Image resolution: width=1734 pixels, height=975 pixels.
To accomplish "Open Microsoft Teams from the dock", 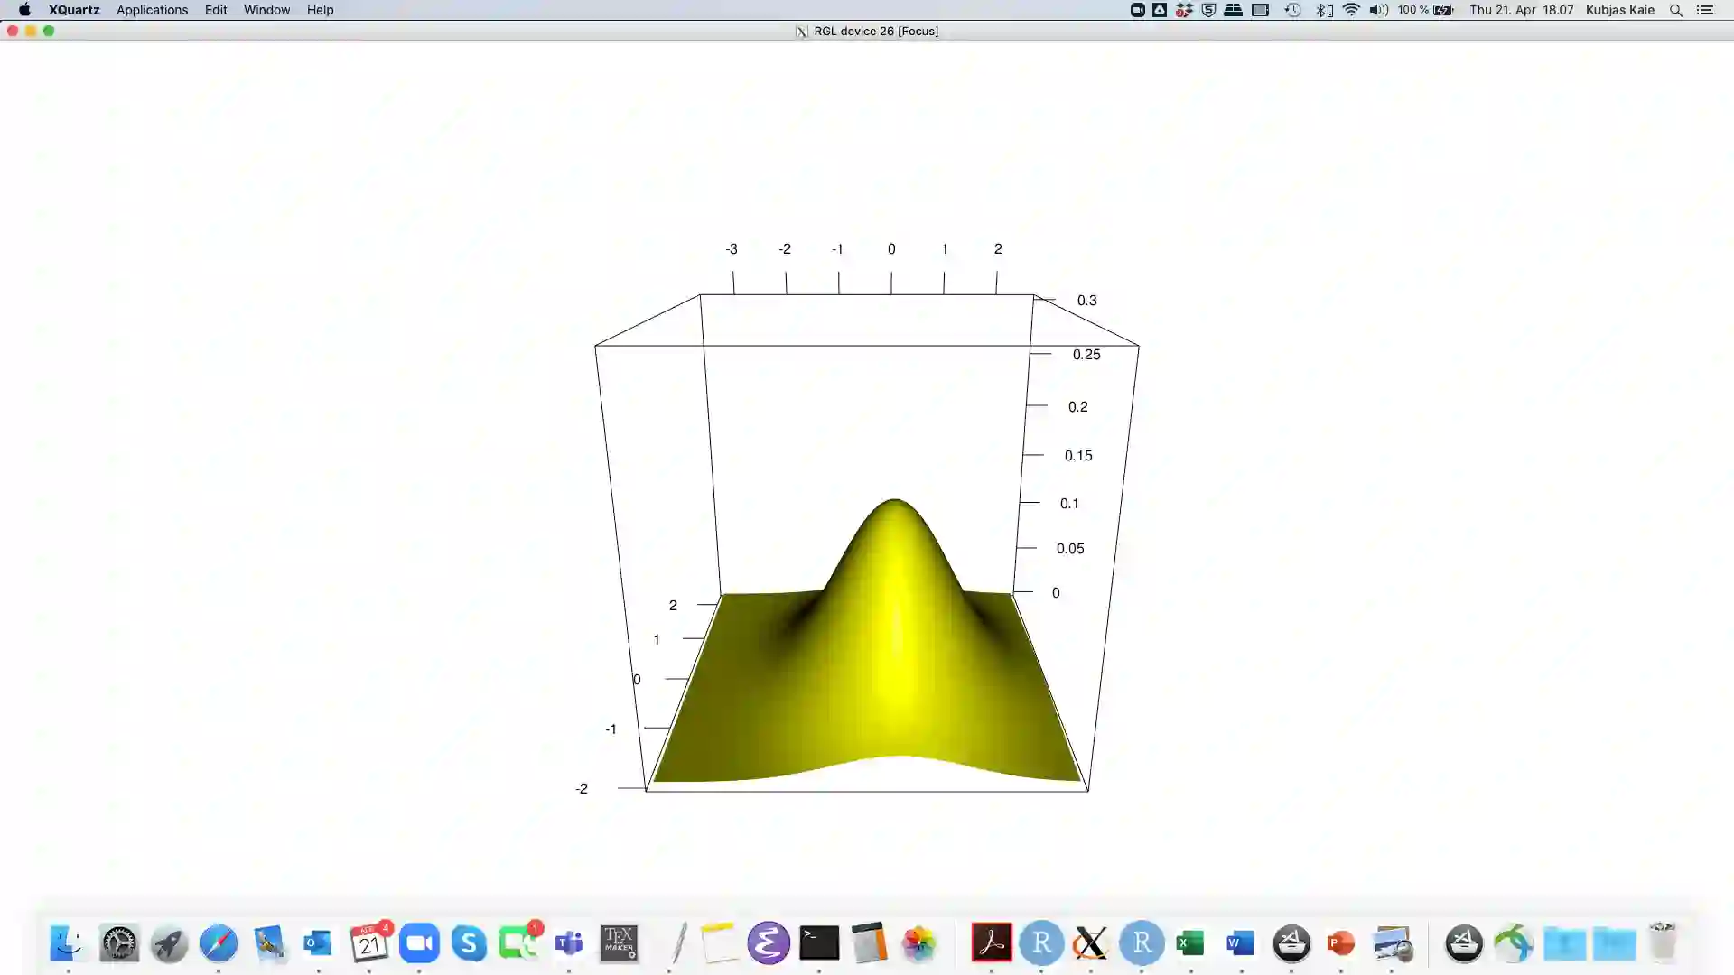I will tap(569, 943).
